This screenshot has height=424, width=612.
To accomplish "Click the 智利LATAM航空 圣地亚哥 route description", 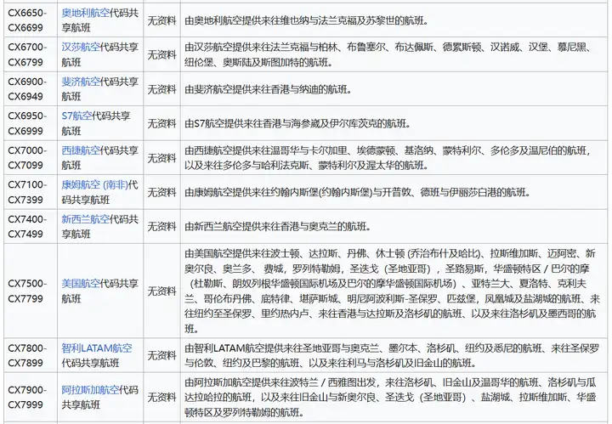I will coord(392,355).
